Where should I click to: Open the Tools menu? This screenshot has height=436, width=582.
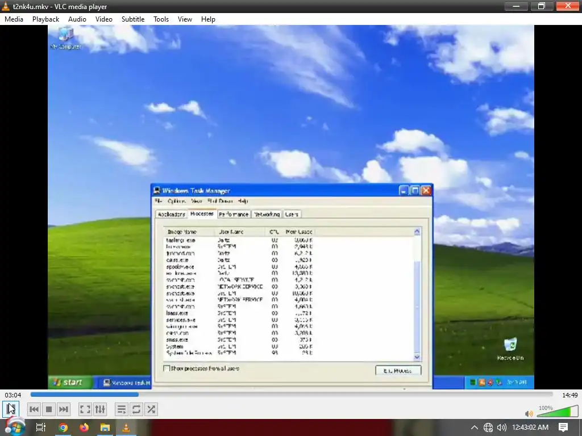coord(161,19)
